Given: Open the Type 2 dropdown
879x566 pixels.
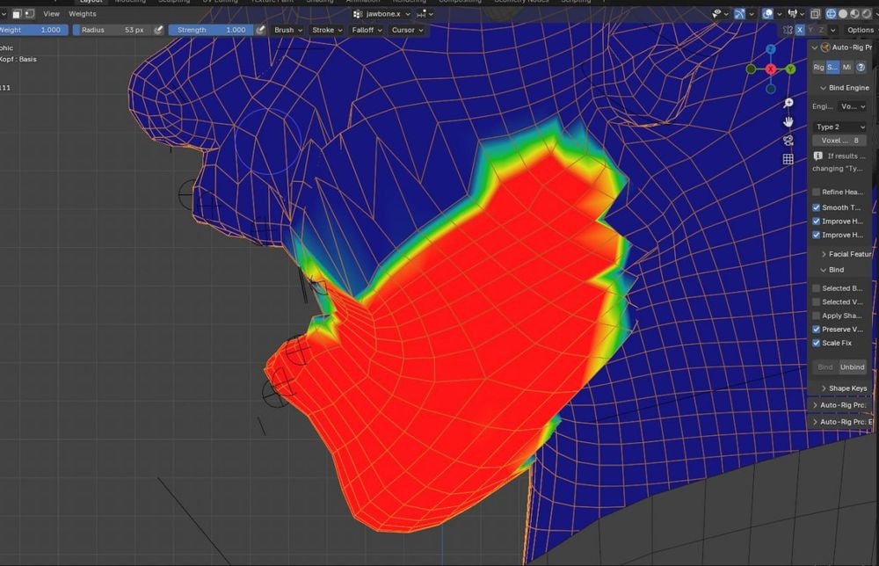Looking at the screenshot, I should click(839, 127).
